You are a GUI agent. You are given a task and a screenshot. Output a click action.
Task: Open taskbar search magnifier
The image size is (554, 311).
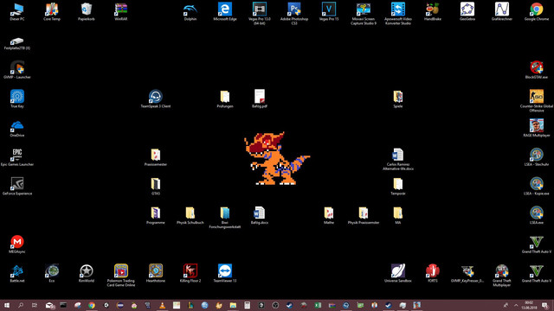click(21, 305)
